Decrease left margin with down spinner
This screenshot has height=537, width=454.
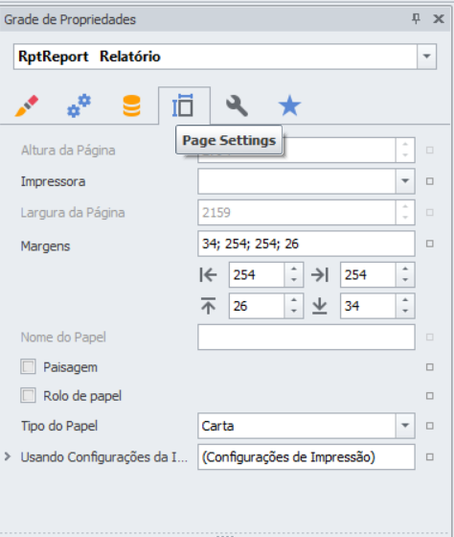294,280
